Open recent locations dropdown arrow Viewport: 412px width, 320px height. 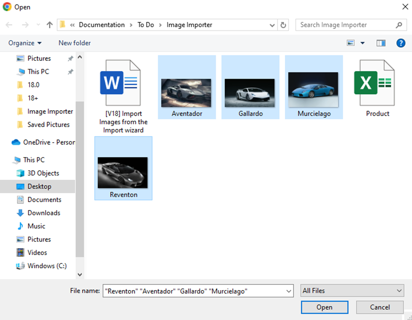(x=38, y=25)
